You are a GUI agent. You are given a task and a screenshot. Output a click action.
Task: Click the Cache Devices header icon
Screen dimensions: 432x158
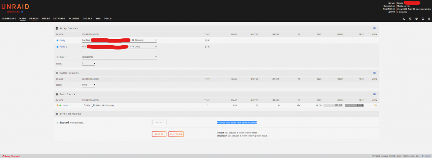[57, 73]
